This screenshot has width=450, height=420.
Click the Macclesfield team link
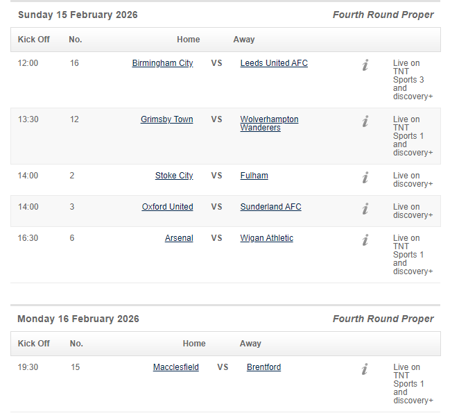point(175,367)
